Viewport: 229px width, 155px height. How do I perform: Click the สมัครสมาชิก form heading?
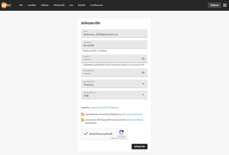click(x=91, y=23)
